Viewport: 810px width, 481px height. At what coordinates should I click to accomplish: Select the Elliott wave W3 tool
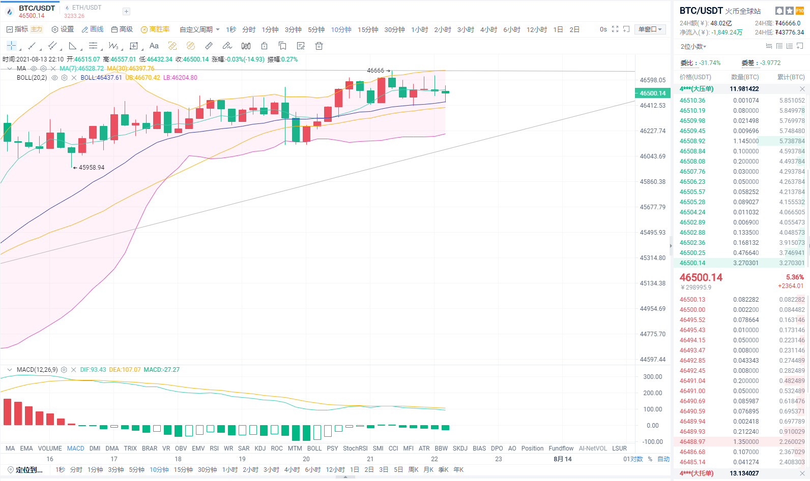113,46
